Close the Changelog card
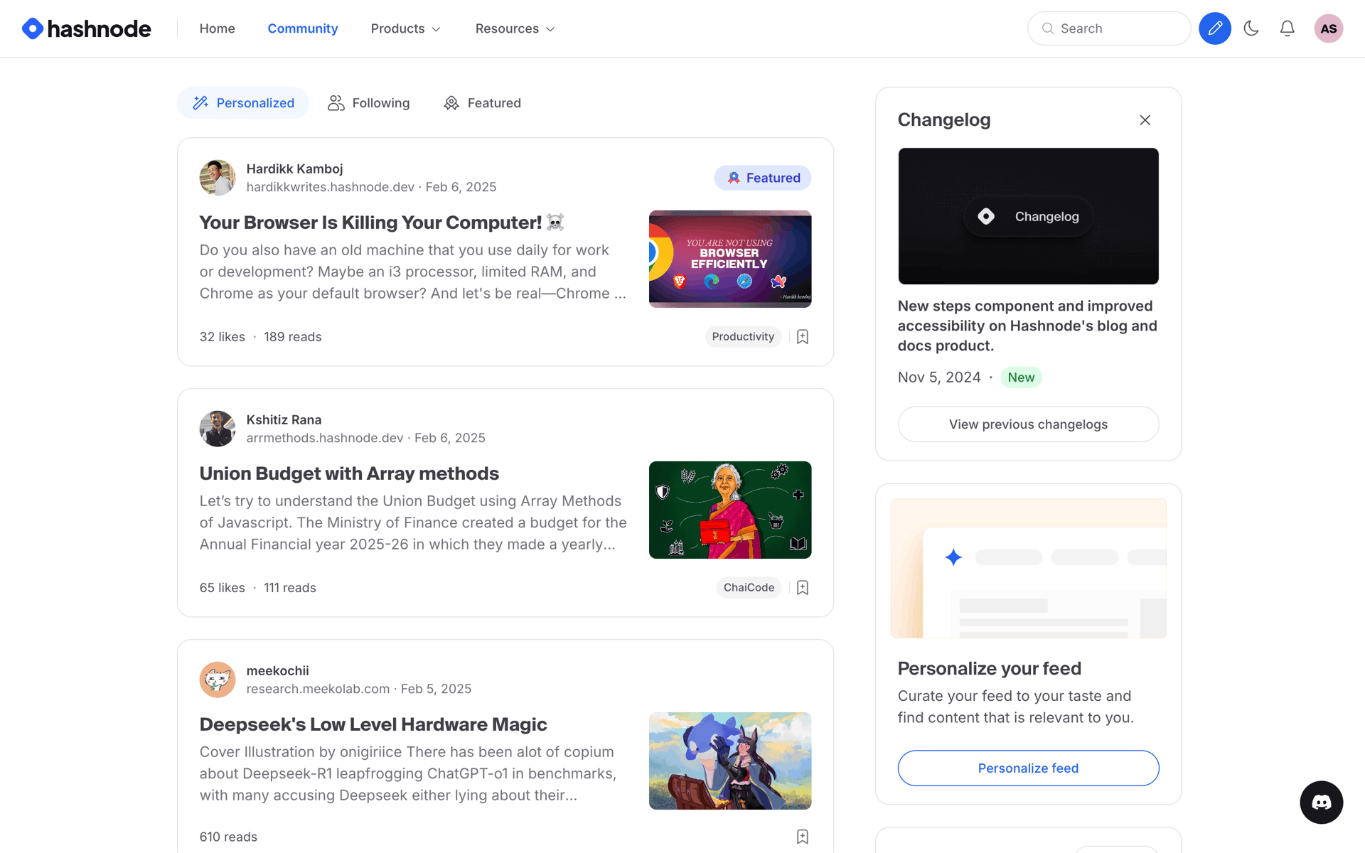This screenshot has height=853, width=1365. tap(1145, 120)
